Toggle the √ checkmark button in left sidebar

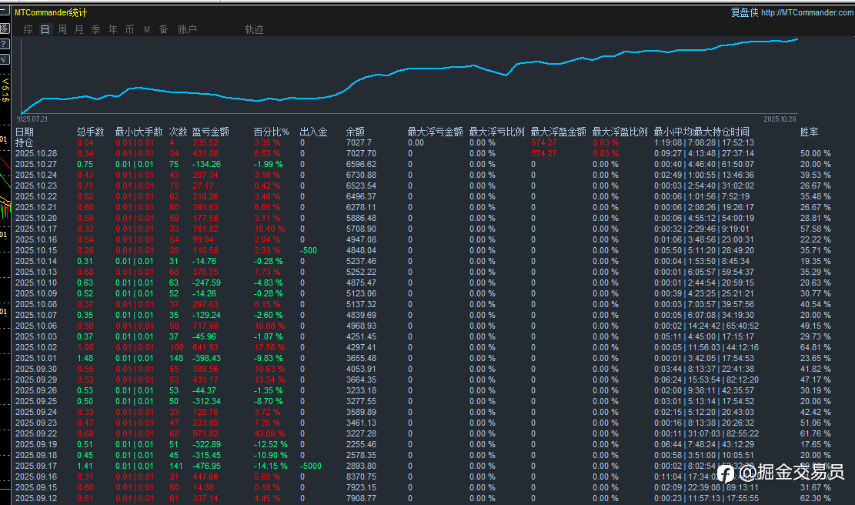[4, 59]
